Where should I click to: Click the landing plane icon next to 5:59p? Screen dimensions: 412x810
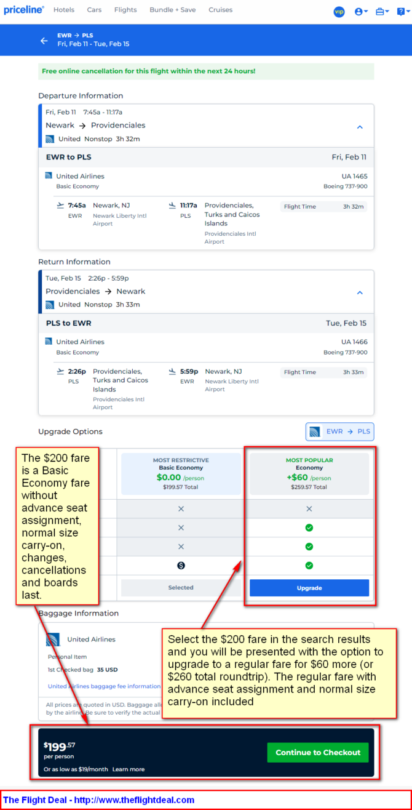tap(172, 371)
